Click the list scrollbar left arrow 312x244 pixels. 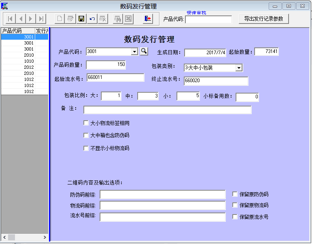(x=4, y=237)
